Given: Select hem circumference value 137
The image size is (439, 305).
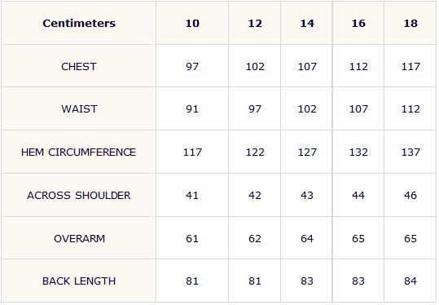Looking at the screenshot, I should pos(410,152).
